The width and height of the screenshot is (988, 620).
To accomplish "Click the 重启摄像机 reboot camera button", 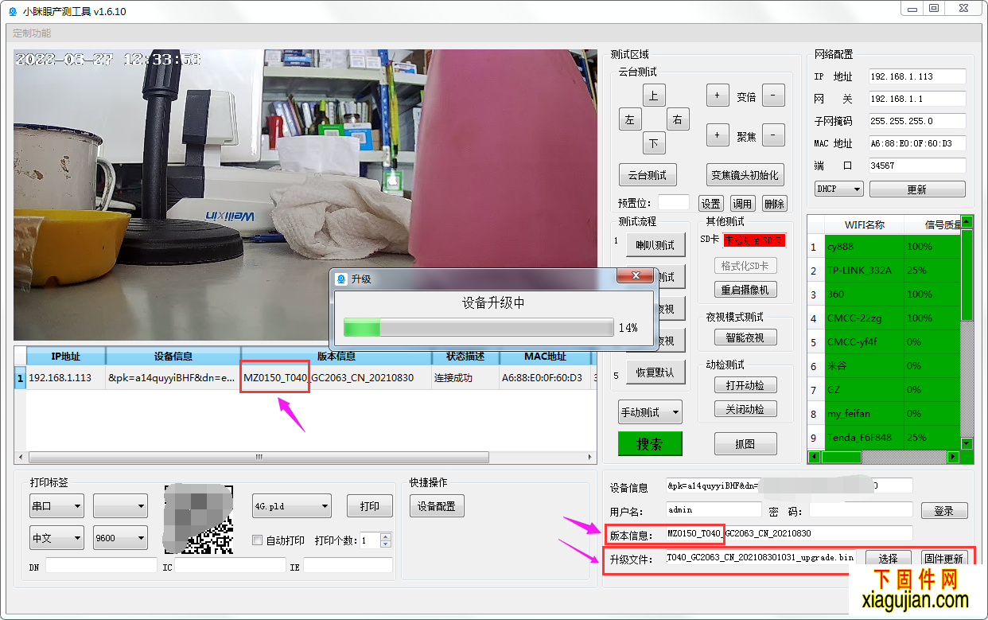I will (x=745, y=290).
